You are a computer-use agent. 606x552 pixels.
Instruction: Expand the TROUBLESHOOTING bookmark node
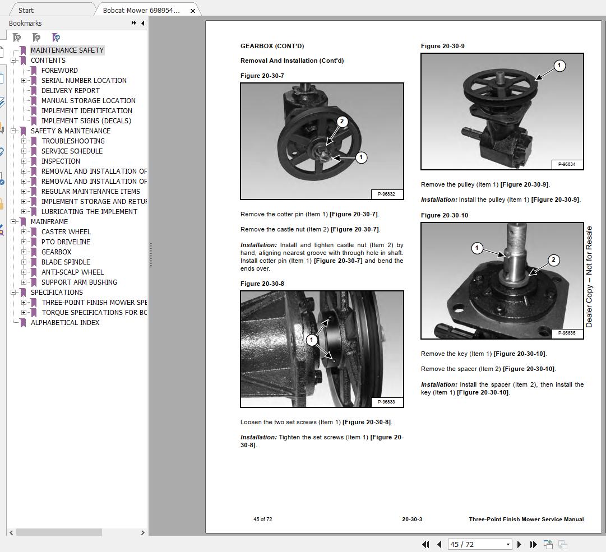tap(24, 141)
